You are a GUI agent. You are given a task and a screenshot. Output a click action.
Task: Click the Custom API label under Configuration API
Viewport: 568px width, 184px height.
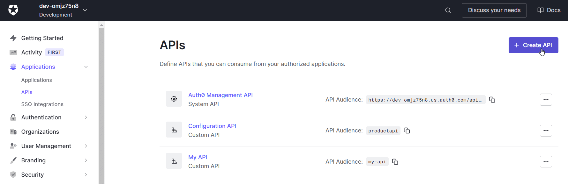tap(204, 135)
